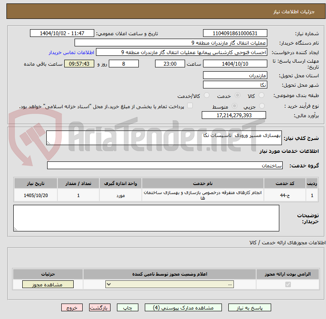326x319 pixels.
Task: Toggle the الزامی بودن ارائه مجوز checkbox
Action: (x=288, y=284)
